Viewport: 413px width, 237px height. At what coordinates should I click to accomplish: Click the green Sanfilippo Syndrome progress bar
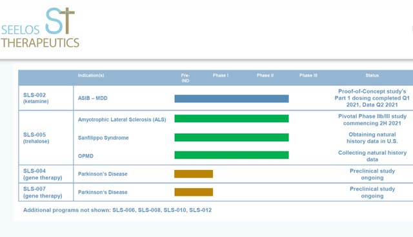pos(232,137)
